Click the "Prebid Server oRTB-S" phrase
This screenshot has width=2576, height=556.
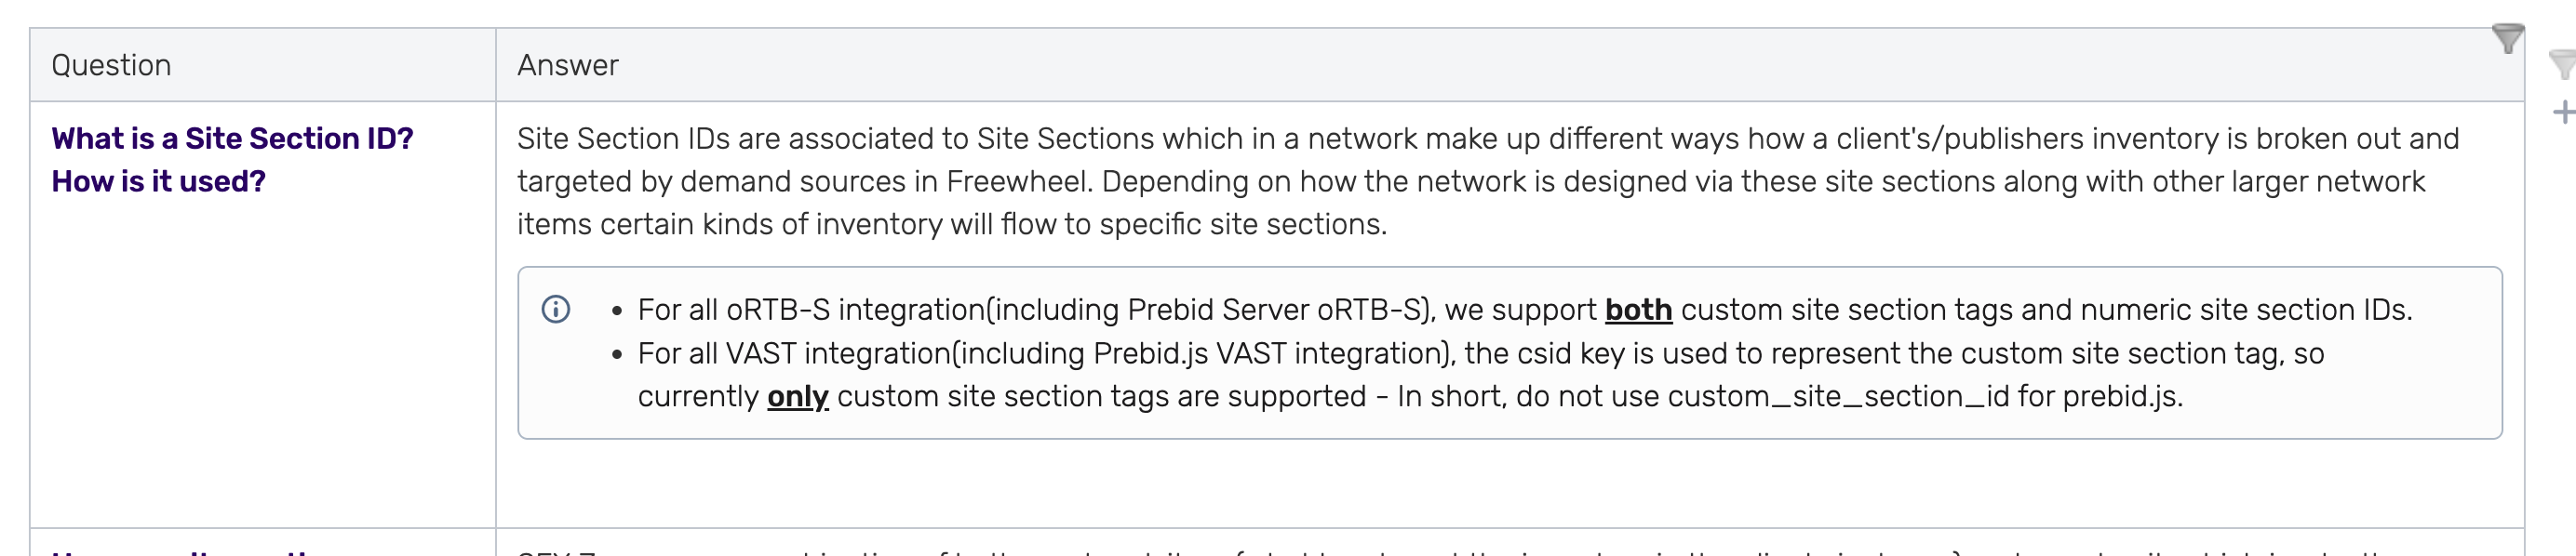(x=1276, y=311)
